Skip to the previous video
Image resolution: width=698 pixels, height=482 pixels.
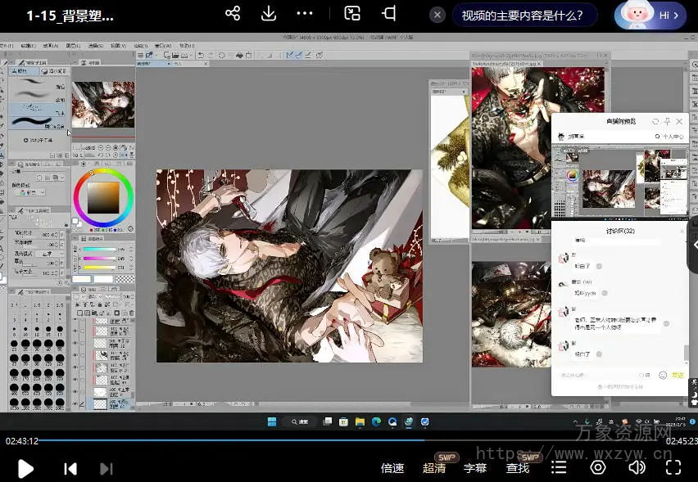tap(70, 468)
